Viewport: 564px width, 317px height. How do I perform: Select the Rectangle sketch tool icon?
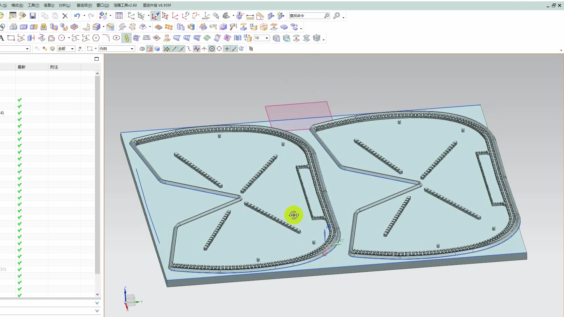pos(11,38)
